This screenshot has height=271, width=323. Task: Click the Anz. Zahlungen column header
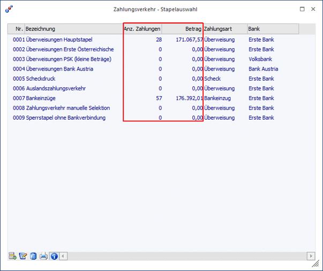[x=142, y=28]
